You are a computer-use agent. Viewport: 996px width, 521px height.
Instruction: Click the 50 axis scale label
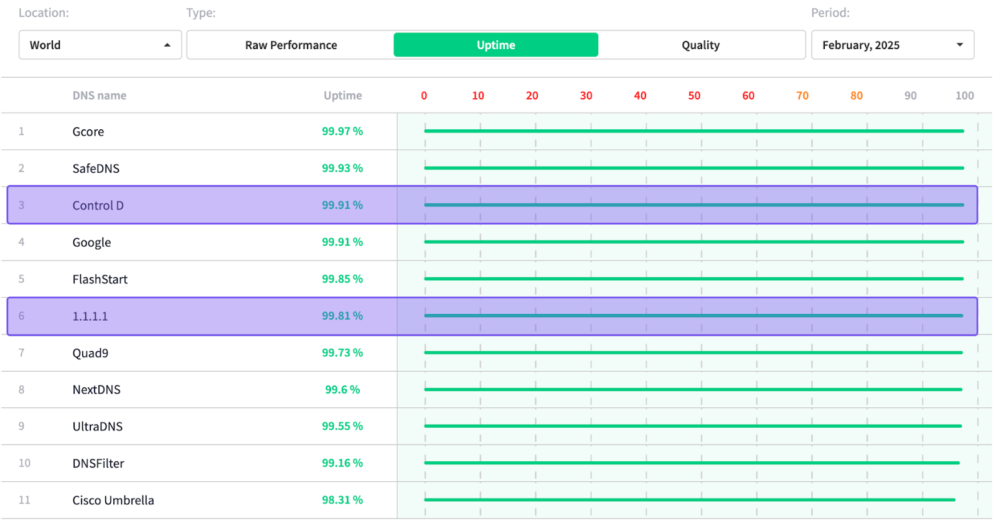694,96
